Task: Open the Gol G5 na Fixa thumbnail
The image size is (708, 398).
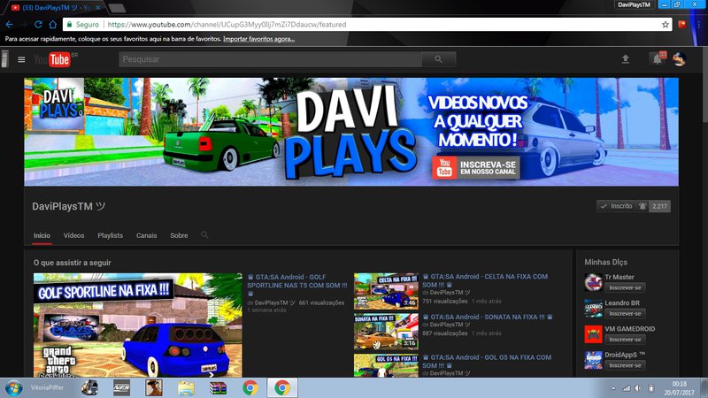Action: pyautogui.click(x=386, y=365)
